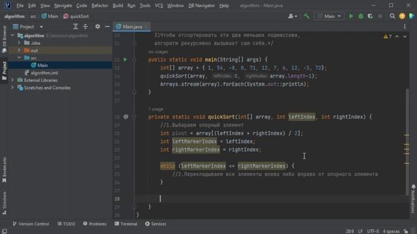Viewport: 417px width, 234px height.
Task: Click the topmost yellow warning stripe in error gutter
Action: click(407, 135)
